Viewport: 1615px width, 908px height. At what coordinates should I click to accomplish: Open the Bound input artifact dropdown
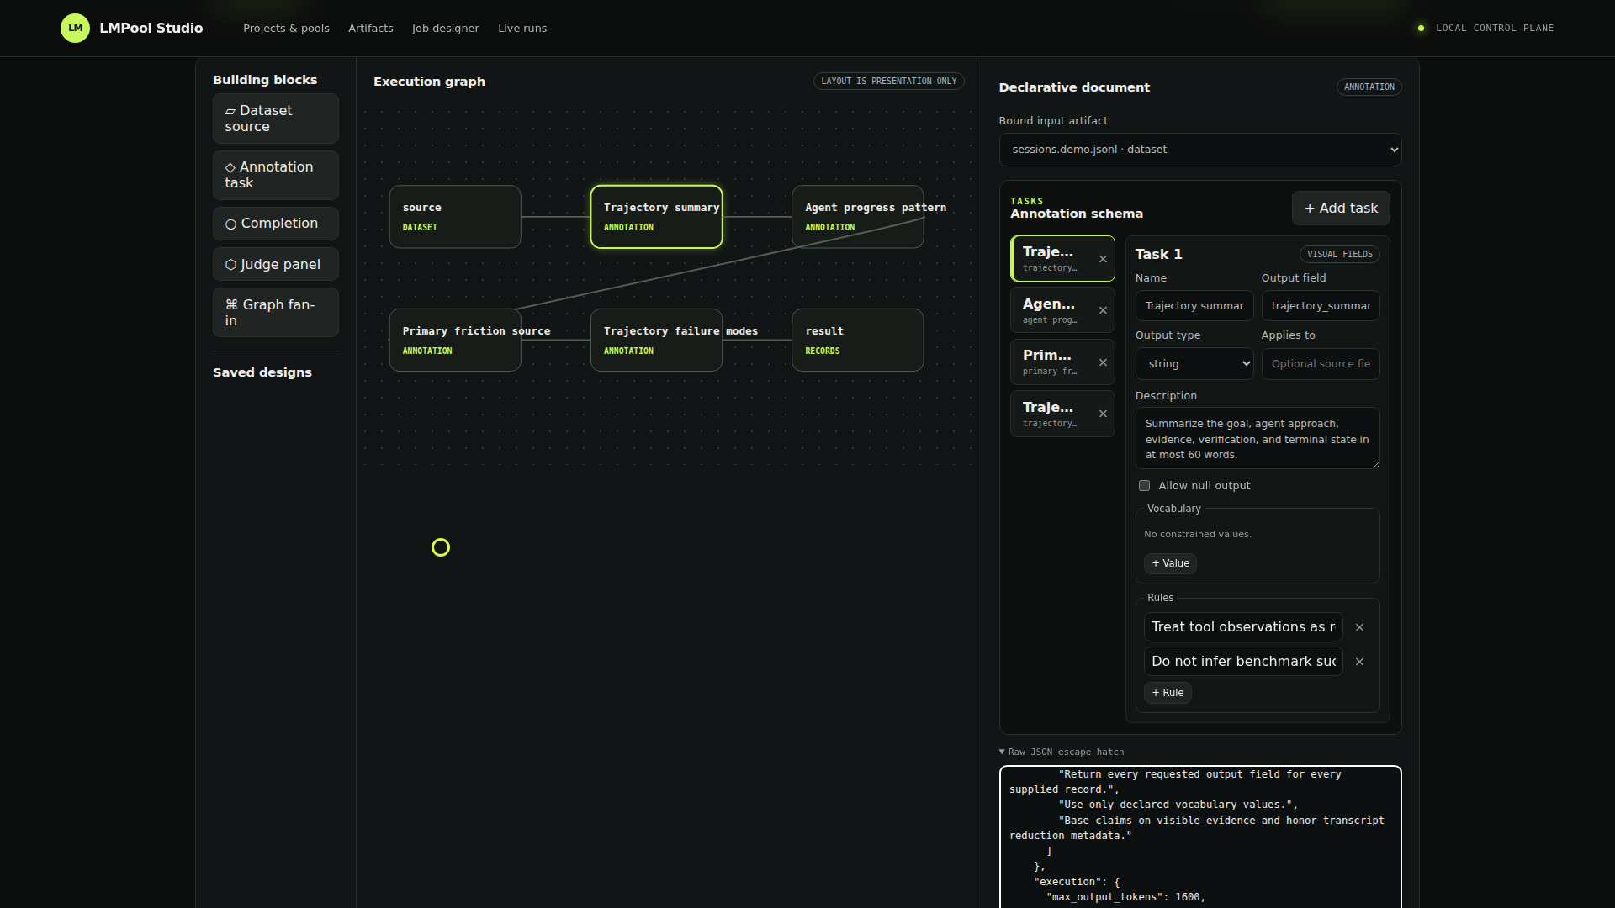[1199, 150]
